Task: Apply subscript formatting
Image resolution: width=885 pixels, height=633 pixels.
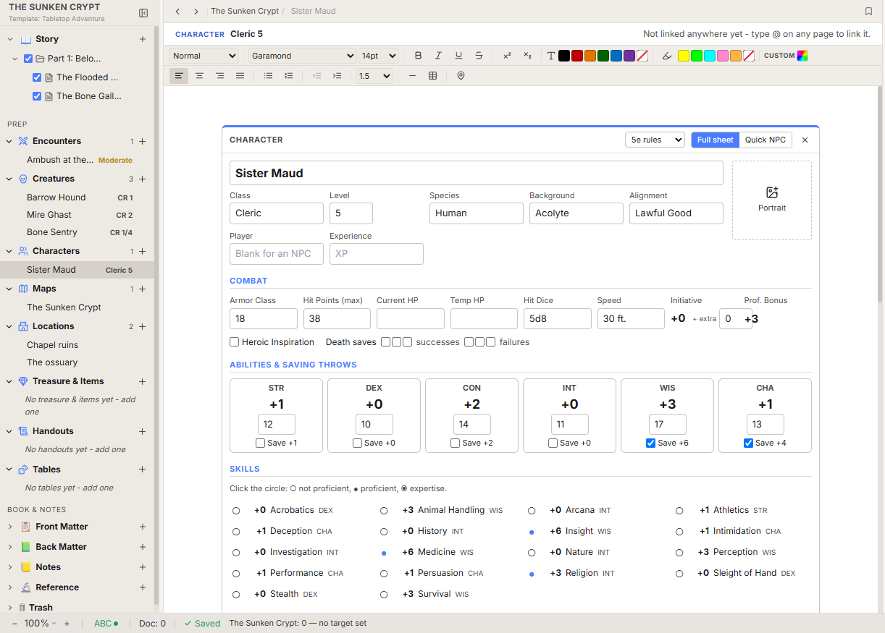Action: pyautogui.click(x=527, y=56)
